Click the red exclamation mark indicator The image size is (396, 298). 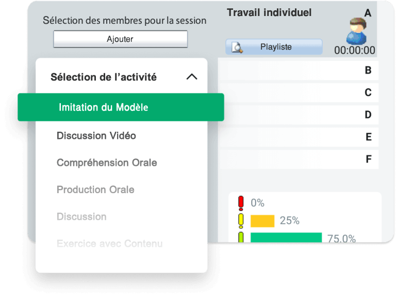(241, 203)
